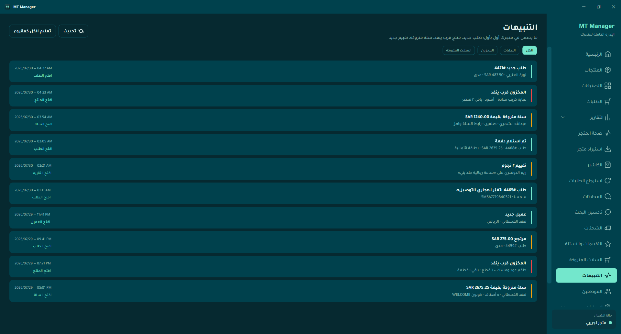Click the التنبيهات activity icon in sidebar
Viewport: 621px width, 334px height.
click(608, 275)
